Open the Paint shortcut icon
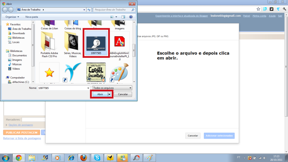The image size is (288, 162). tap(118, 73)
